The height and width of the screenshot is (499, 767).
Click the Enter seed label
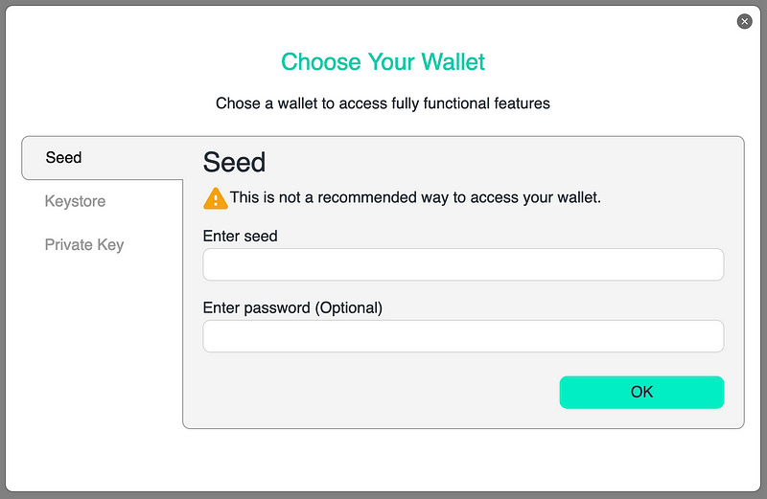241,236
